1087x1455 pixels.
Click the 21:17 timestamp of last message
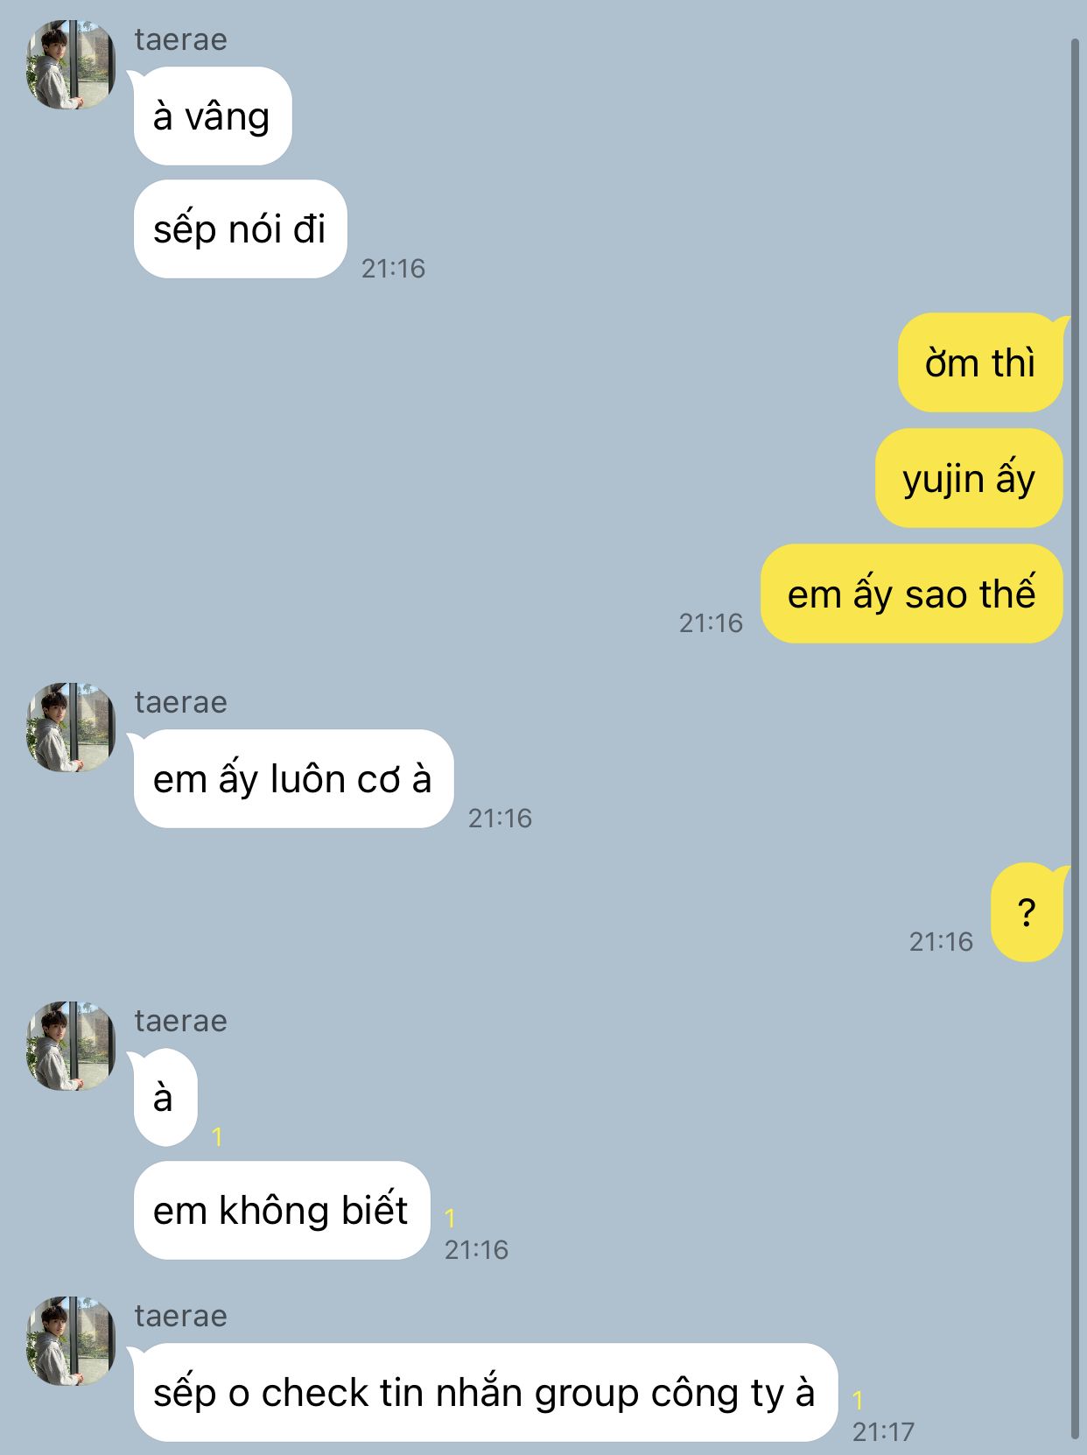[x=882, y=1431]
